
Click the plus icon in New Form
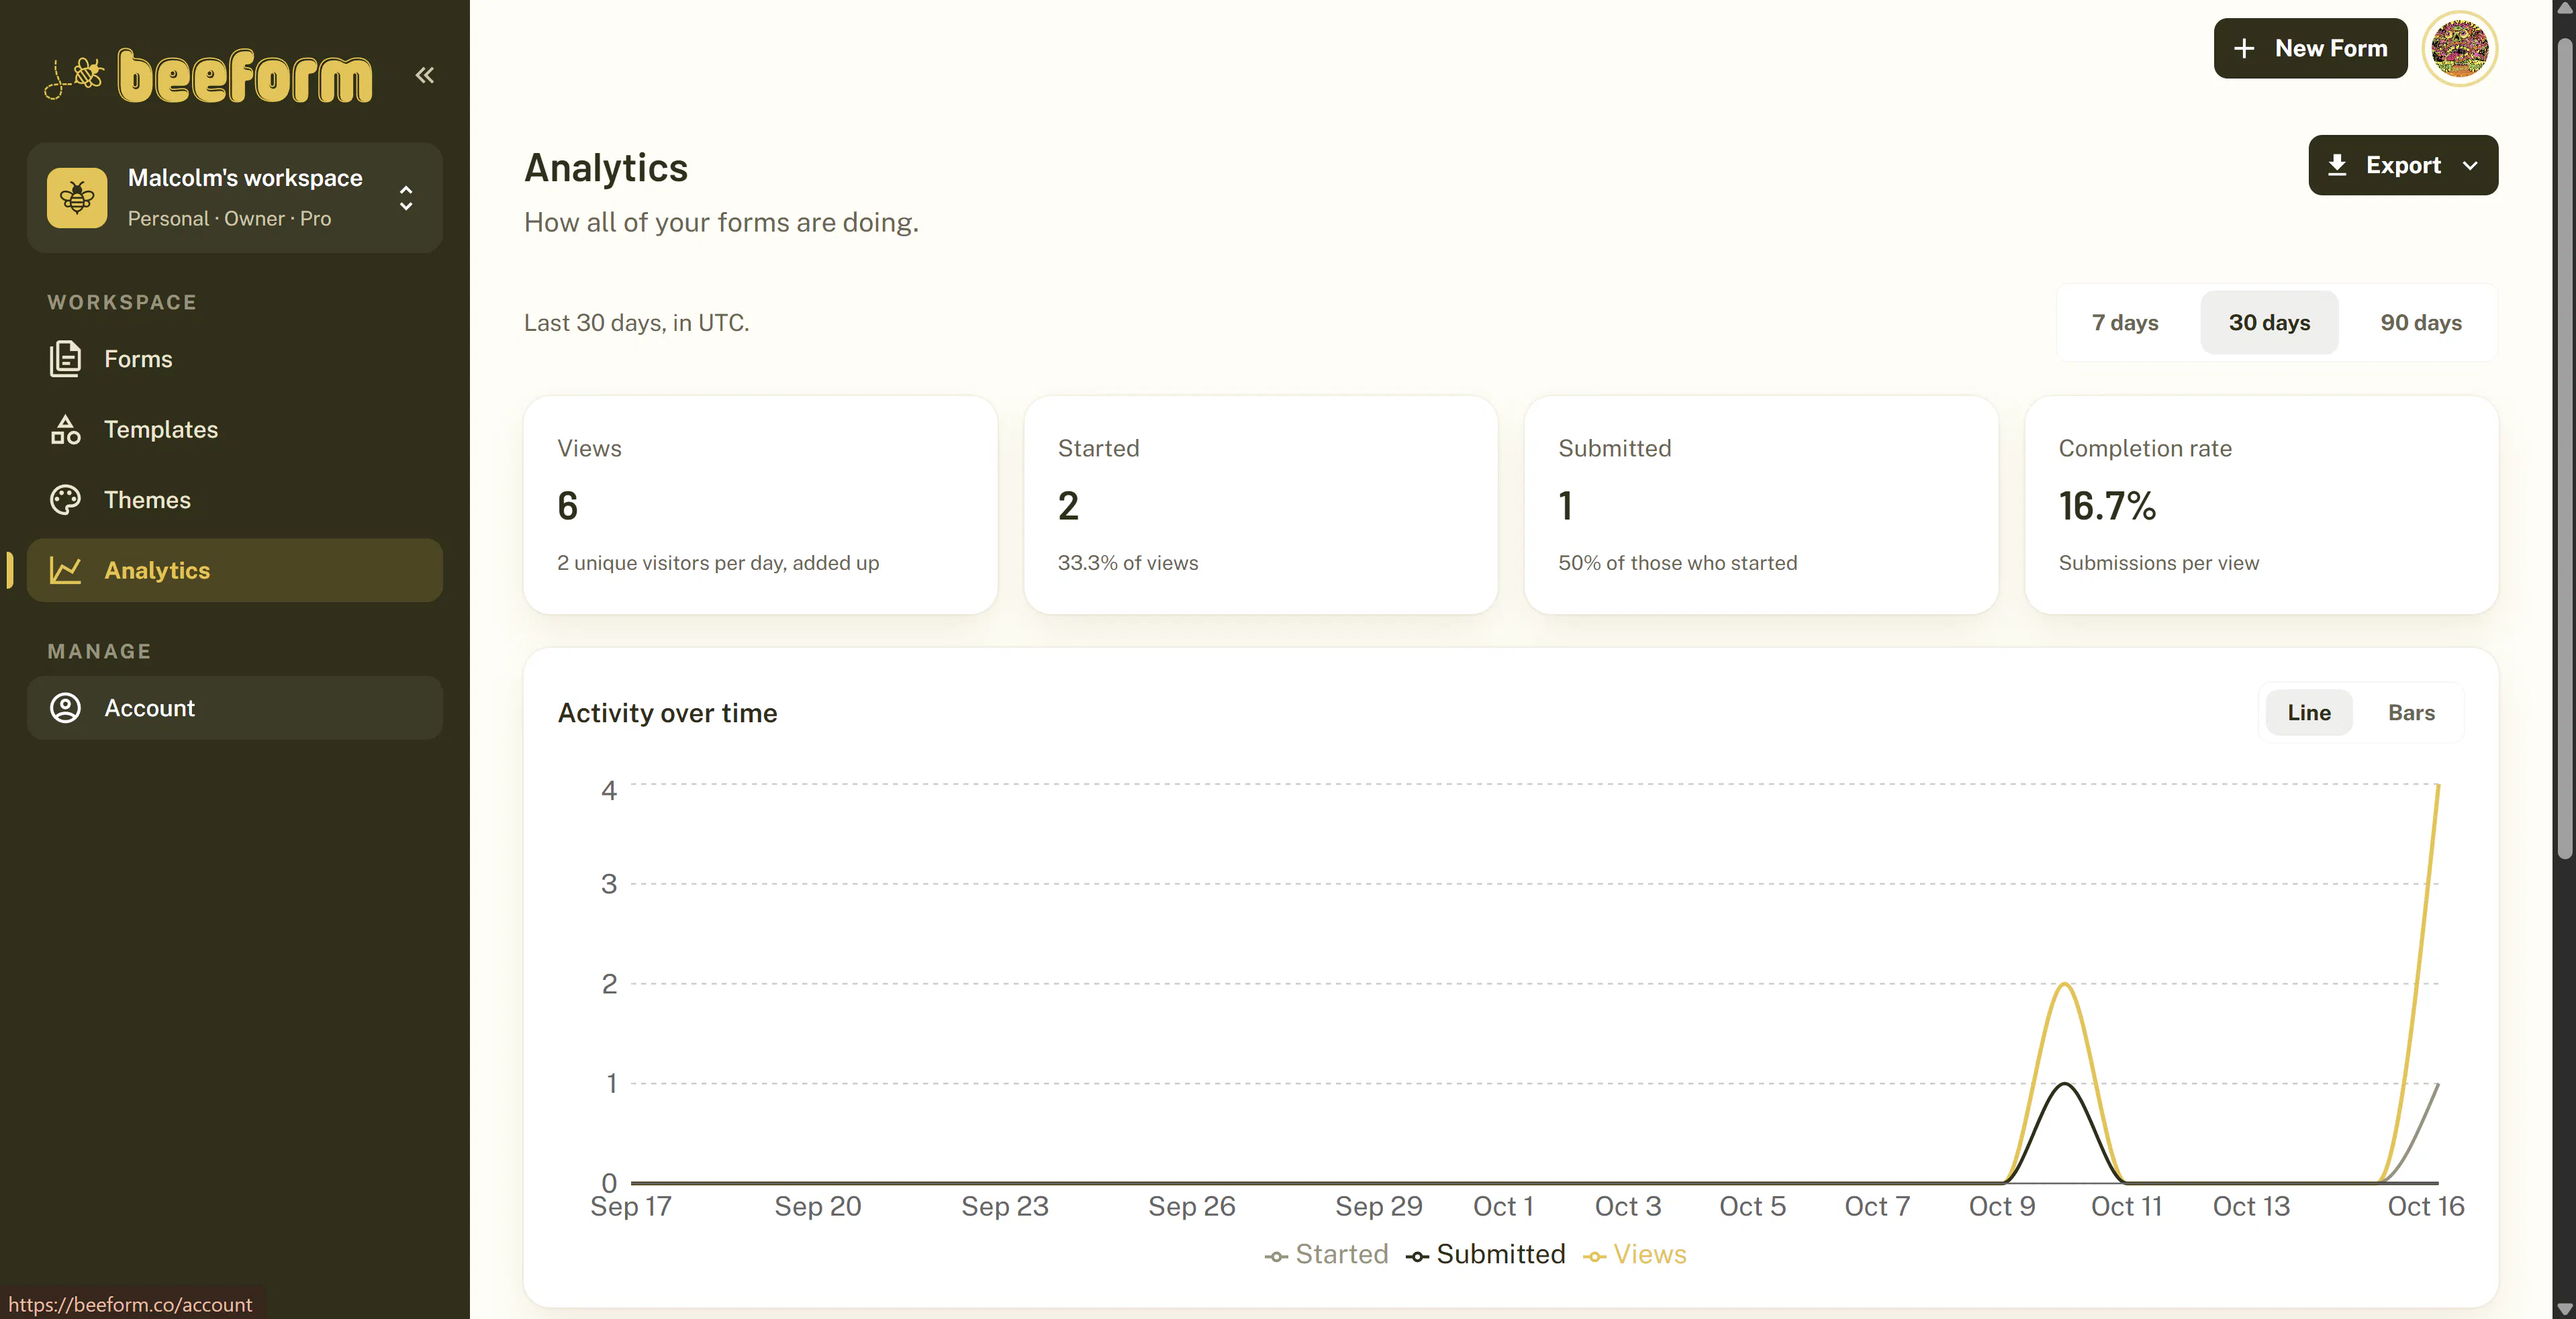2244,48
